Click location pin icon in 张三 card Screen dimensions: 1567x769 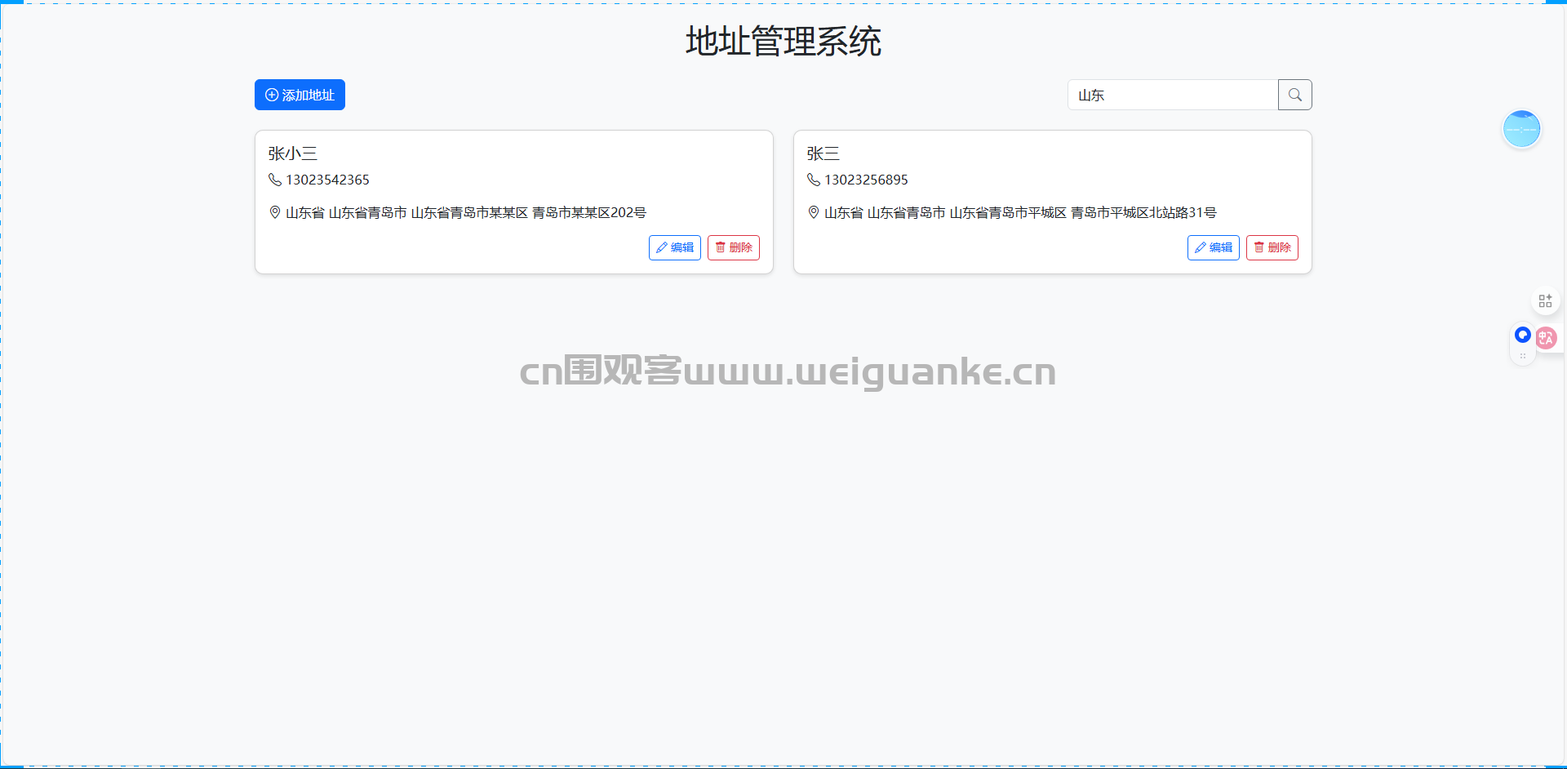(814, 212)
